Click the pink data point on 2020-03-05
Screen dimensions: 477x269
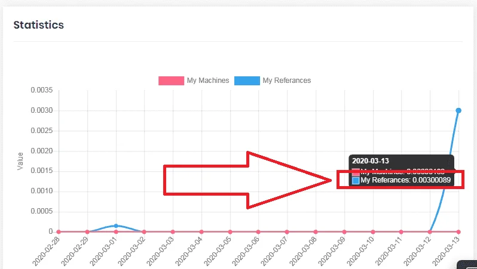230,231
